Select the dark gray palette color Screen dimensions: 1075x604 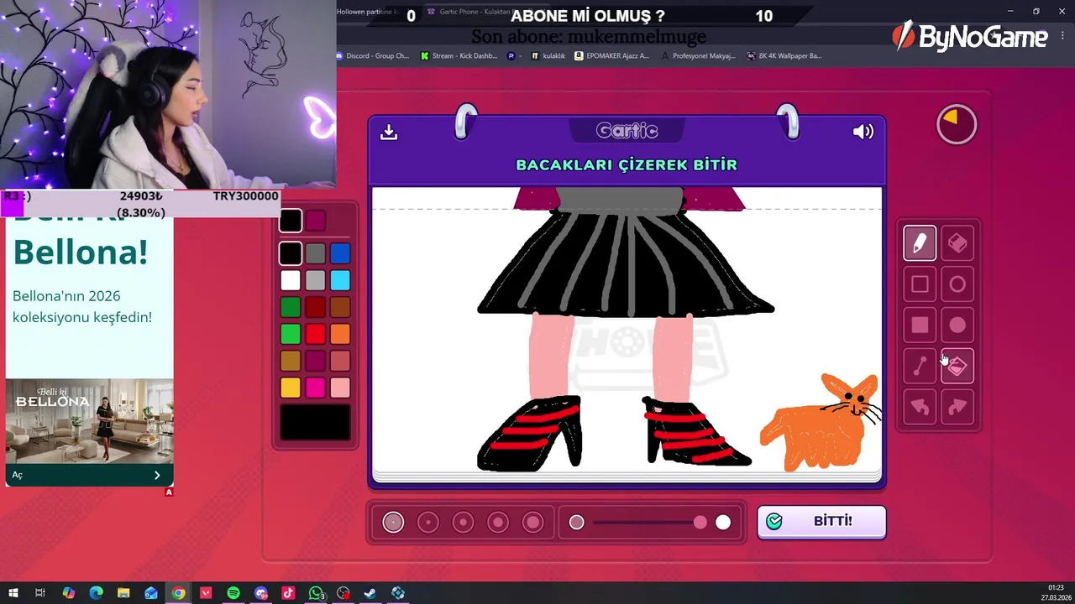pos(315,253)
